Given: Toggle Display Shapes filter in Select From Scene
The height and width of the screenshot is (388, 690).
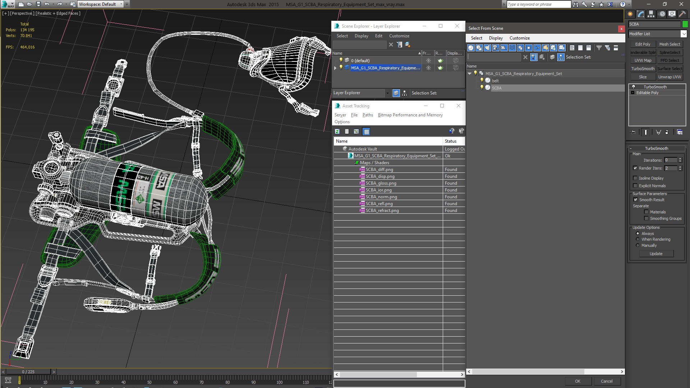Looking at the screenshot, I should click(x=479, y=48).
